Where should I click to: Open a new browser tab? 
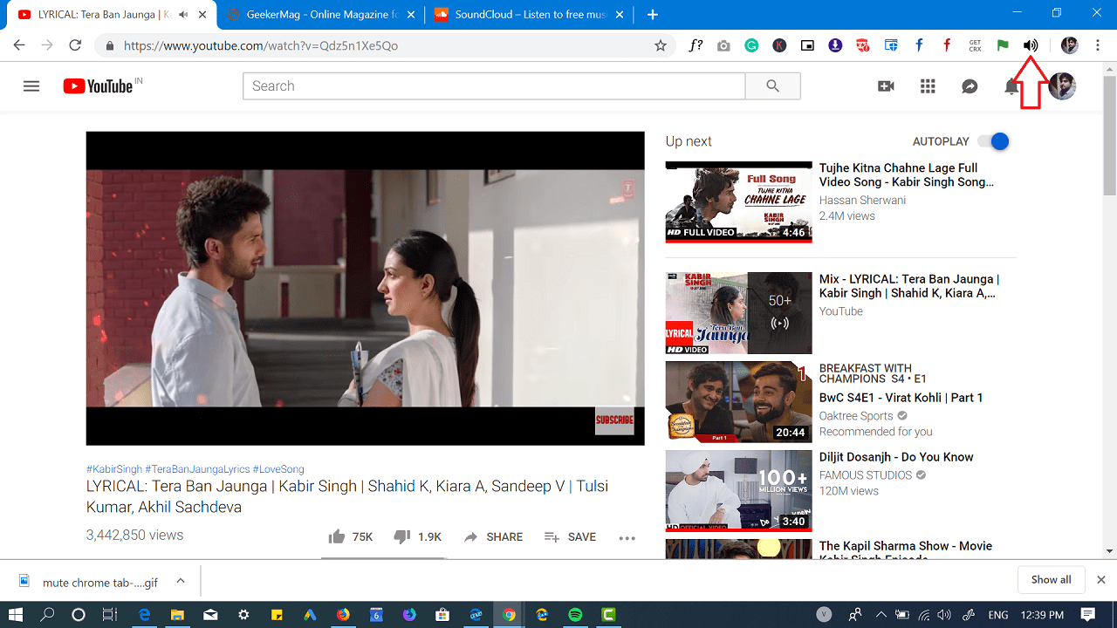[652, 15]
